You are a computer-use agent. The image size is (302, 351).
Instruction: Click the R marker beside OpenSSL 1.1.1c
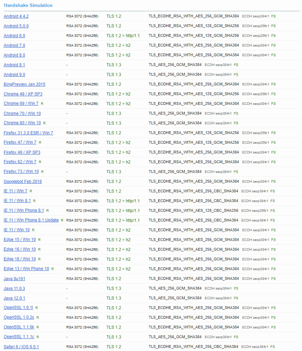click(38, 337)
